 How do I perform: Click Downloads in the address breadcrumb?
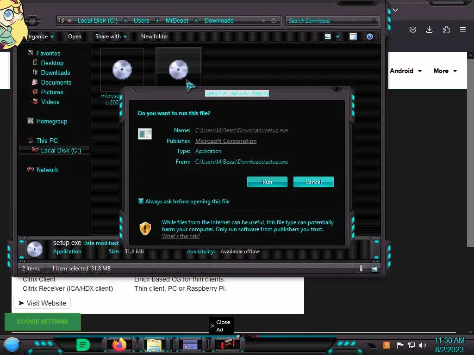[219, 20]
